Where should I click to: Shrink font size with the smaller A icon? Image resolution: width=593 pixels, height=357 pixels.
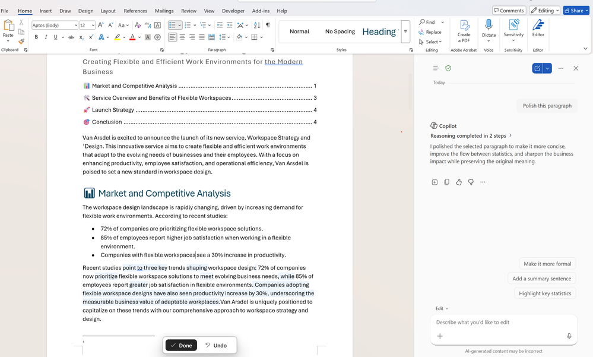point(110,25)
